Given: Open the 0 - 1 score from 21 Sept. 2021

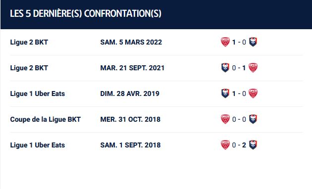Looking at the screenshot, I should [x=239, y=68].
